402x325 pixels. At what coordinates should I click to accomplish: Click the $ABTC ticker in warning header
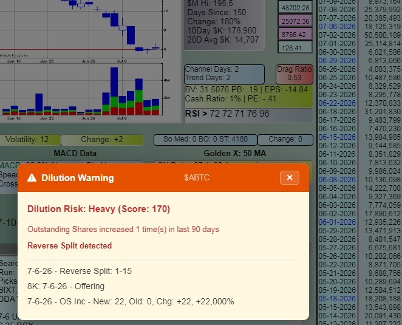point(197,177)
